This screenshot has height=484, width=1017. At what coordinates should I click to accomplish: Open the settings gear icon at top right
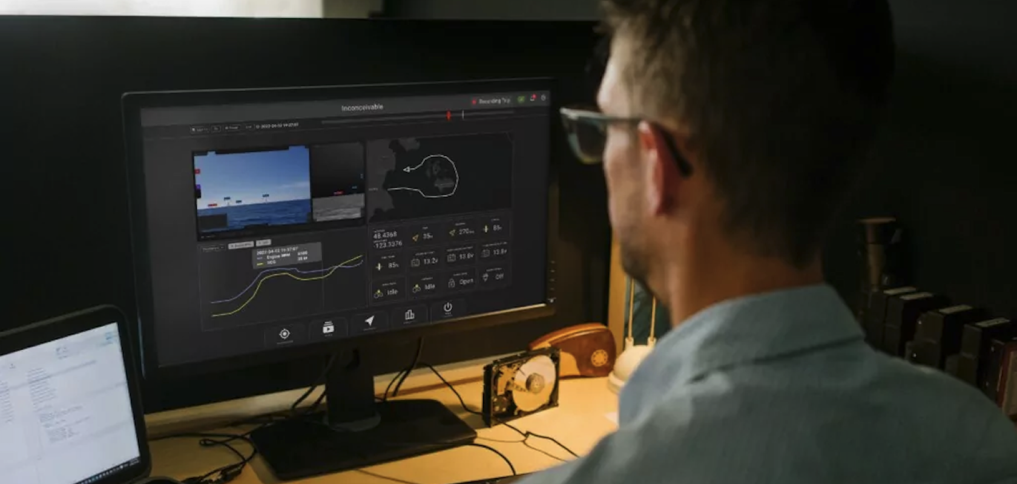point(543,97)
